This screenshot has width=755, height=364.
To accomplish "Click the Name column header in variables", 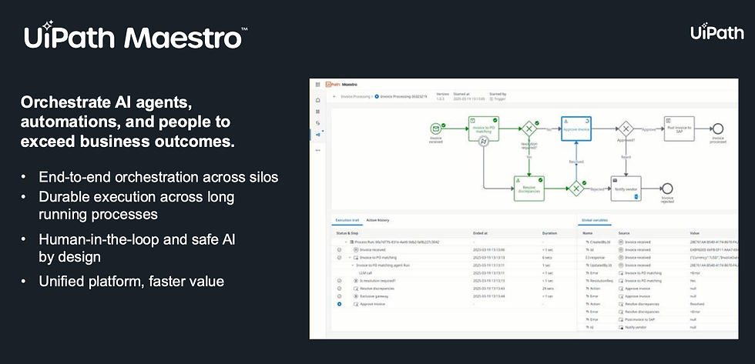I will pyautogui.click(x=586, y=233).
